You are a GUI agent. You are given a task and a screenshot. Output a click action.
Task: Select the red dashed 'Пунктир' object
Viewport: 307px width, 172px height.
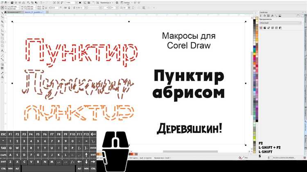click(82, 53)
